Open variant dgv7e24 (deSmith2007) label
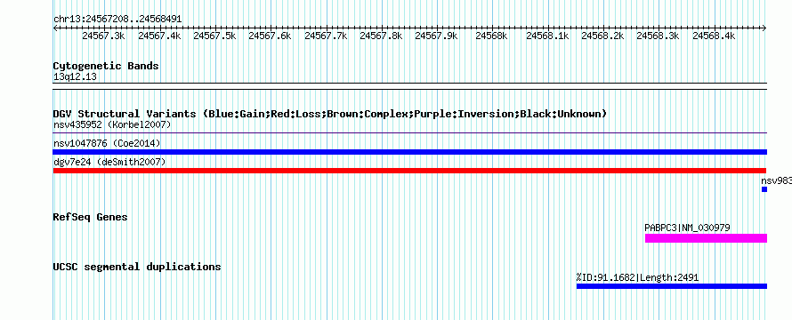 (109, 162)
